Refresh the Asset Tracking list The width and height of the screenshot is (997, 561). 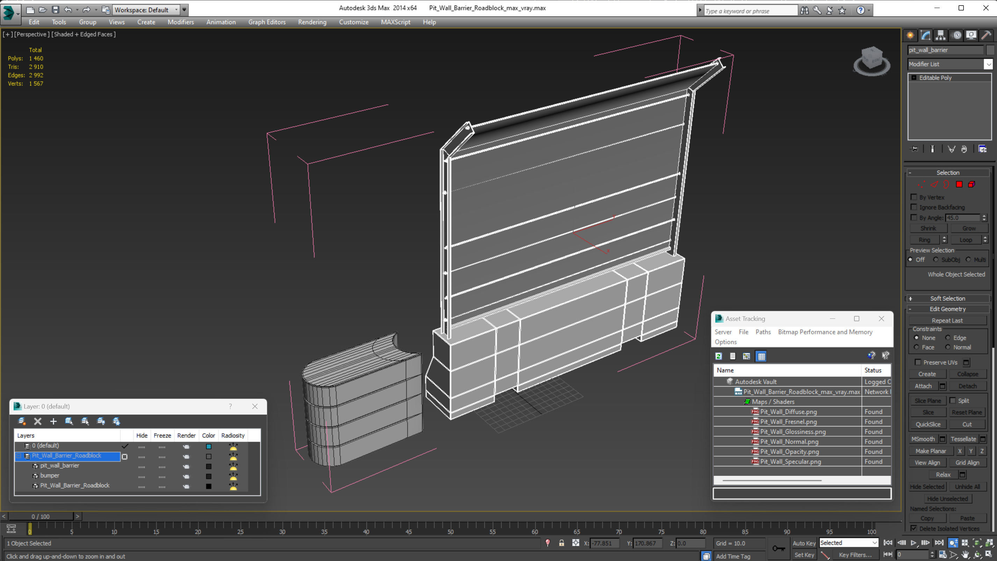[x=719, y=356]
